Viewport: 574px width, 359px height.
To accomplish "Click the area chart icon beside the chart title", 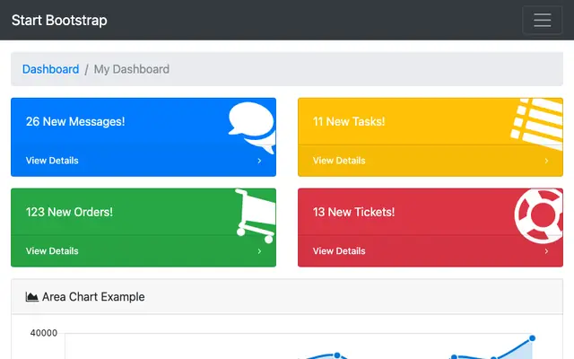I will pyautogui.click(x=32, y=297).
